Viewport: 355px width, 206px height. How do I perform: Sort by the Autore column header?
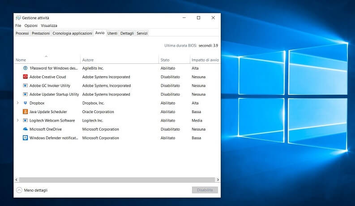click(120, 60)
